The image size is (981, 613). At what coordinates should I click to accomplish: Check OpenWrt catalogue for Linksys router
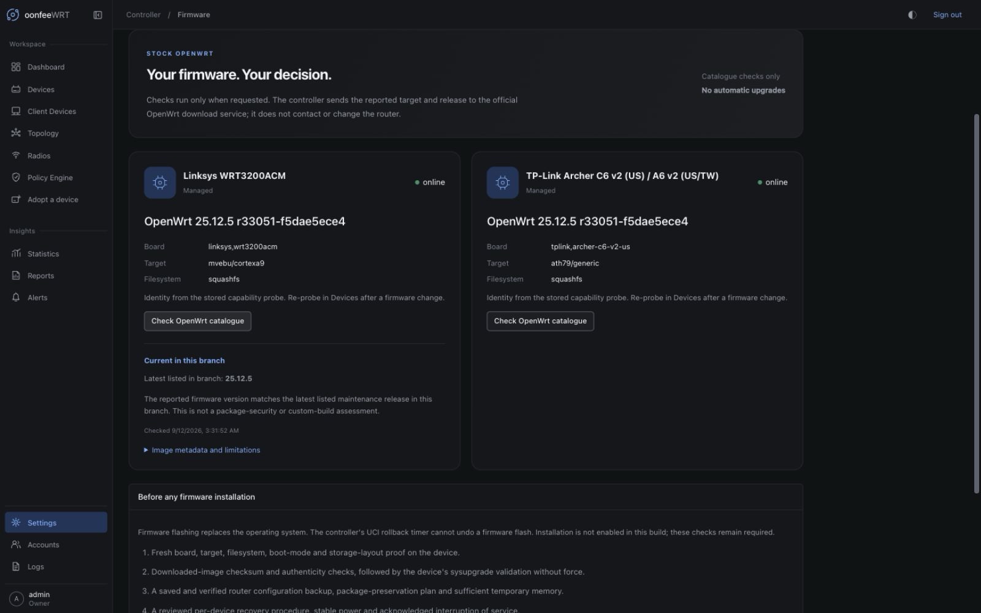(197, 321)
